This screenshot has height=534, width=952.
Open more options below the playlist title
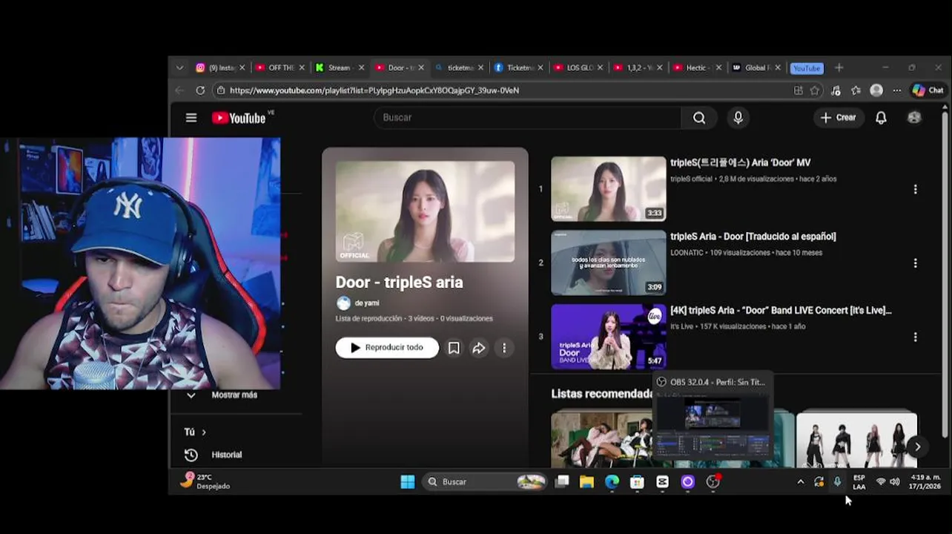[504, 348]
